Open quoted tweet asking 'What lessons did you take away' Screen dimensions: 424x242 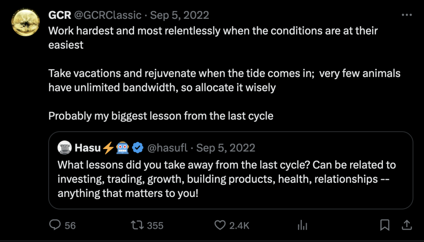coord(227,179)
